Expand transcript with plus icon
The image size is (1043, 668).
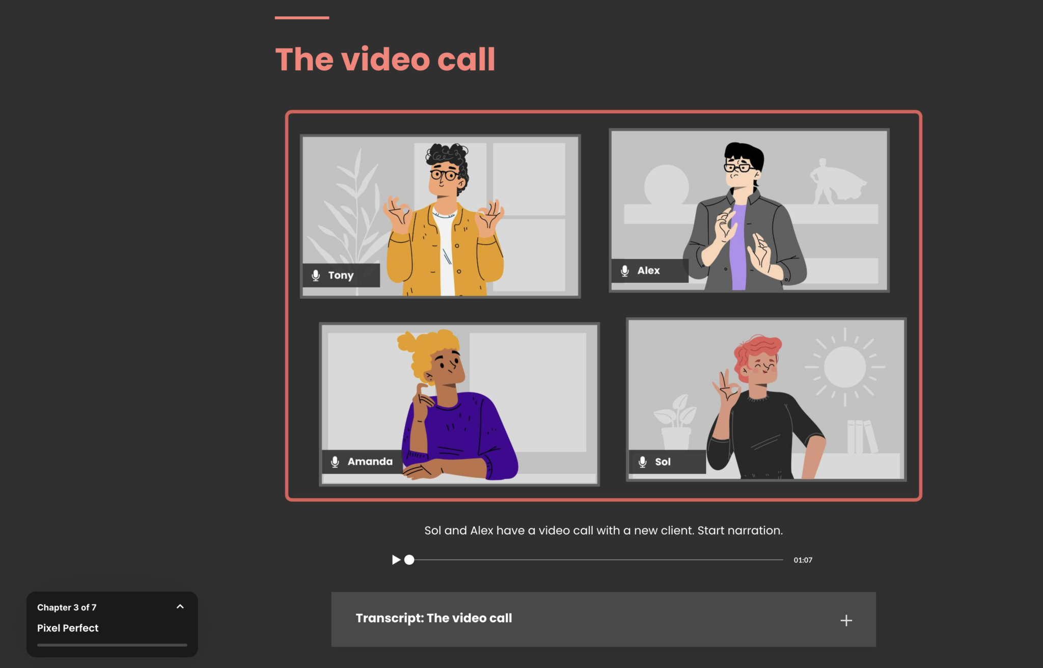[846, 620]
